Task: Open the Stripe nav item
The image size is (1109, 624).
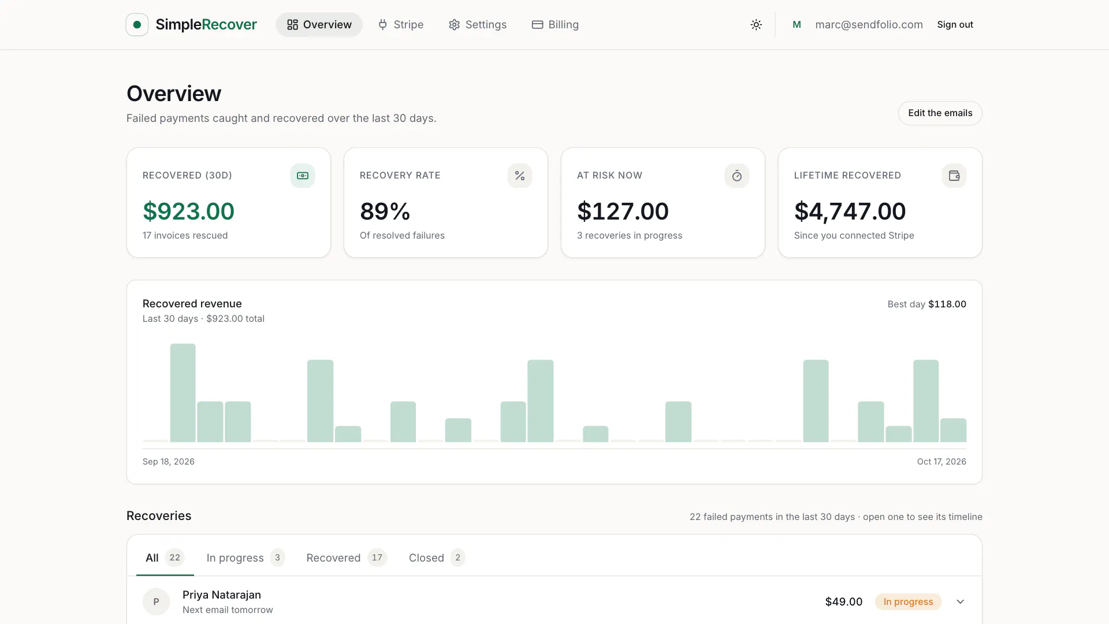Action: click(401, 25)
